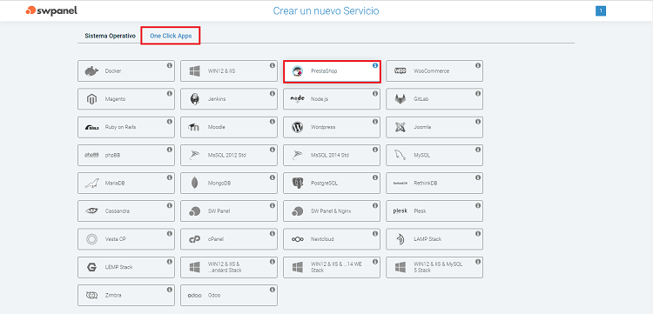This screenshot has width=653, height=314.
Task: Choose the Plesk panel card
Action: (x=434, y=210)
